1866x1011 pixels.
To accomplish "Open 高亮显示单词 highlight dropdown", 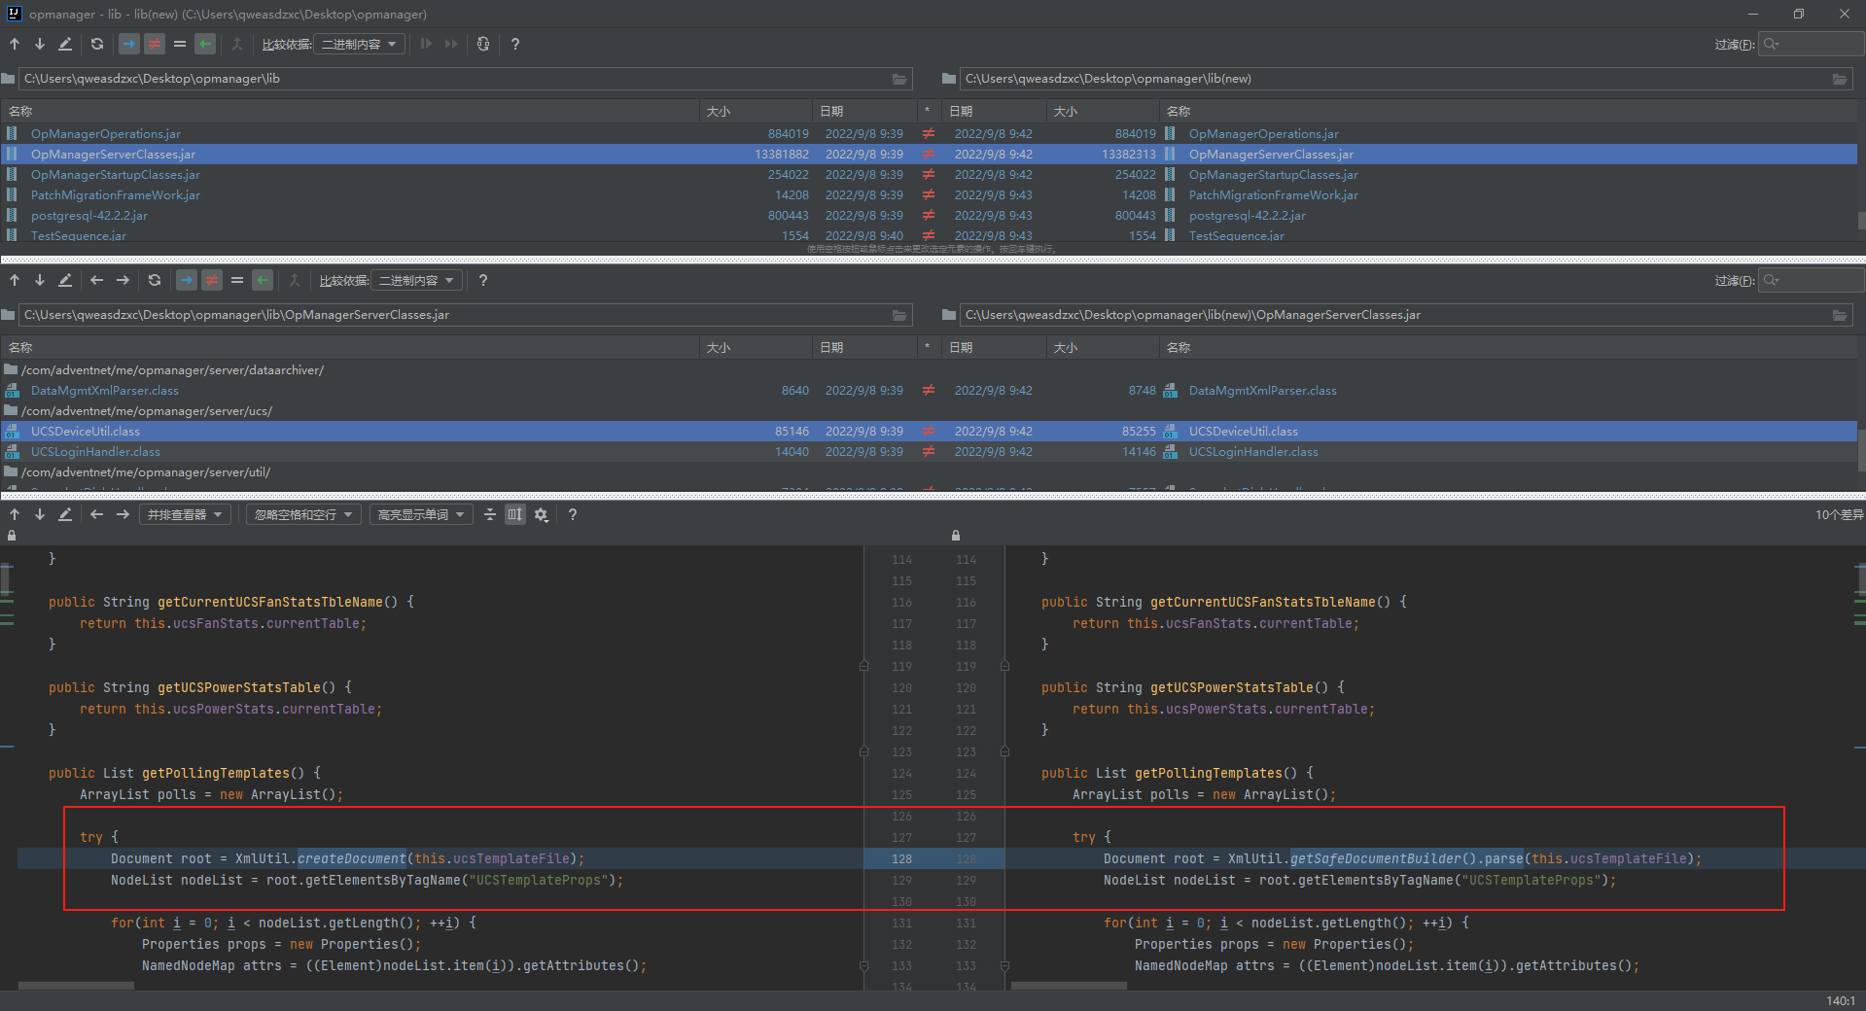I will click(421, 514).
